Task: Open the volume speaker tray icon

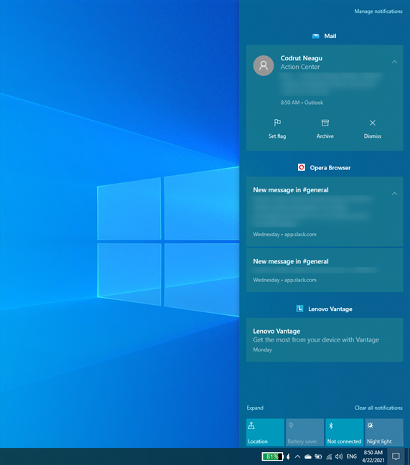Action: (339, 456)
